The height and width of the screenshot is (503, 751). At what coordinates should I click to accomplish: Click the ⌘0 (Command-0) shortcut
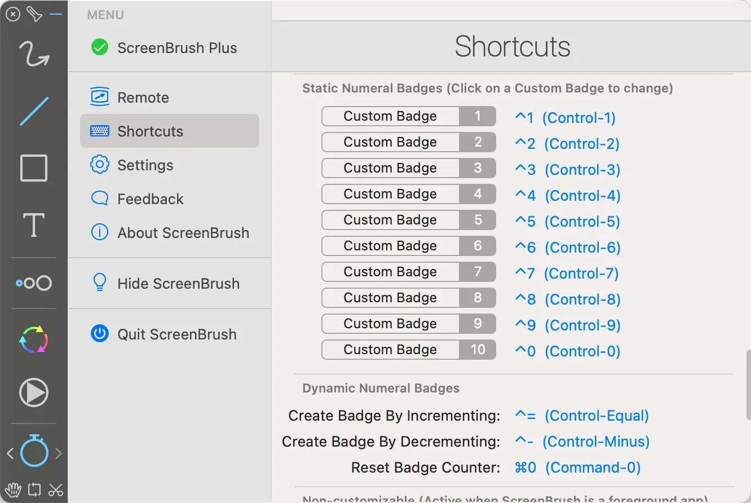coord(578,467)
